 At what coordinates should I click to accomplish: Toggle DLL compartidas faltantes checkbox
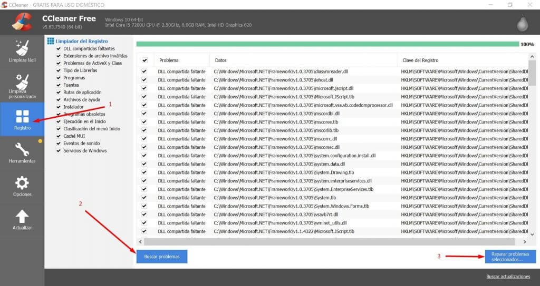pyautogui.click(x=59, y=49)
